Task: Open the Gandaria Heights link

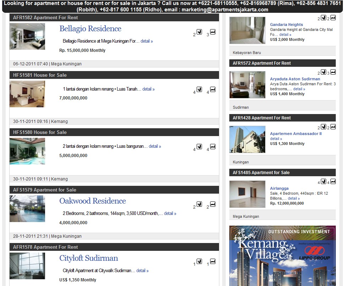Action: pyautogui.click(x=286, y=25)
